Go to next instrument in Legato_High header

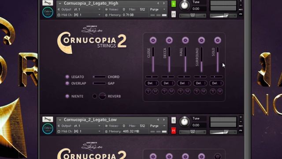pyautogui.click(x=164, y=3)
